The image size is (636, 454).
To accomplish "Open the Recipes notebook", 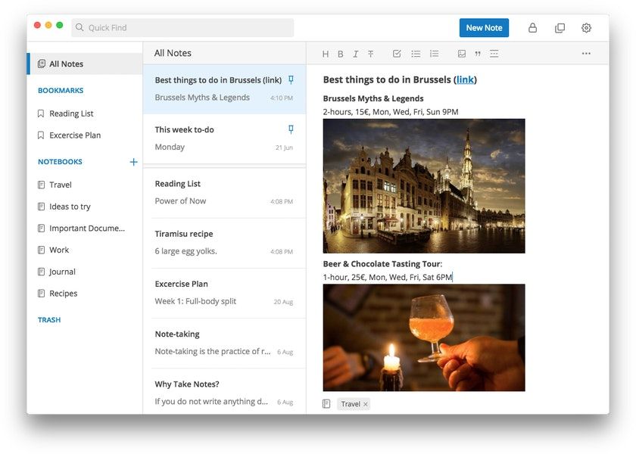I will [x=64, y=294].
